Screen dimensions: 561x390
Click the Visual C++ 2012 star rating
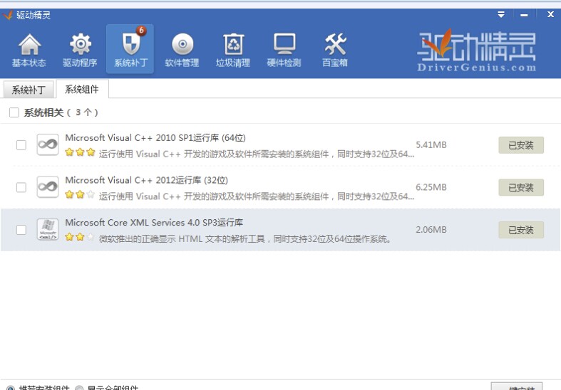(x=80, y=194)
